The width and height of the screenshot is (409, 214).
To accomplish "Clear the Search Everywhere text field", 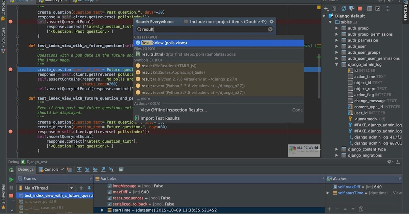I will click(270, 29).
